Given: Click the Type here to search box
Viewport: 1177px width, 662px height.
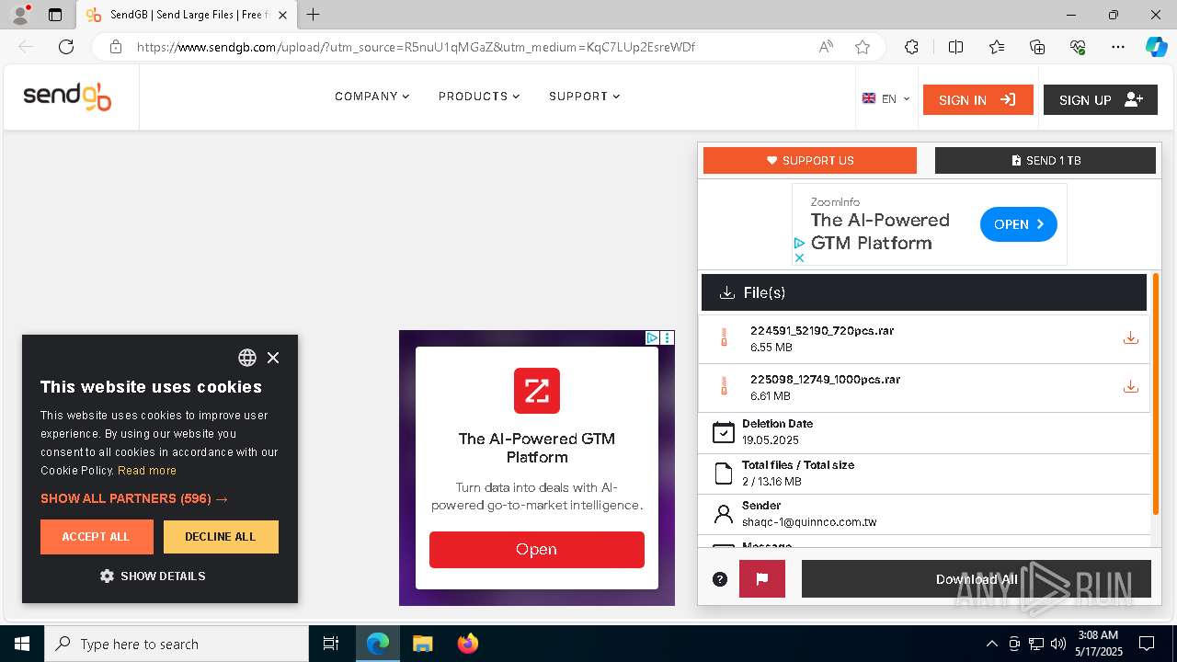Looking at the screenshot, I should pyautogui.click(x=177, y=644).
